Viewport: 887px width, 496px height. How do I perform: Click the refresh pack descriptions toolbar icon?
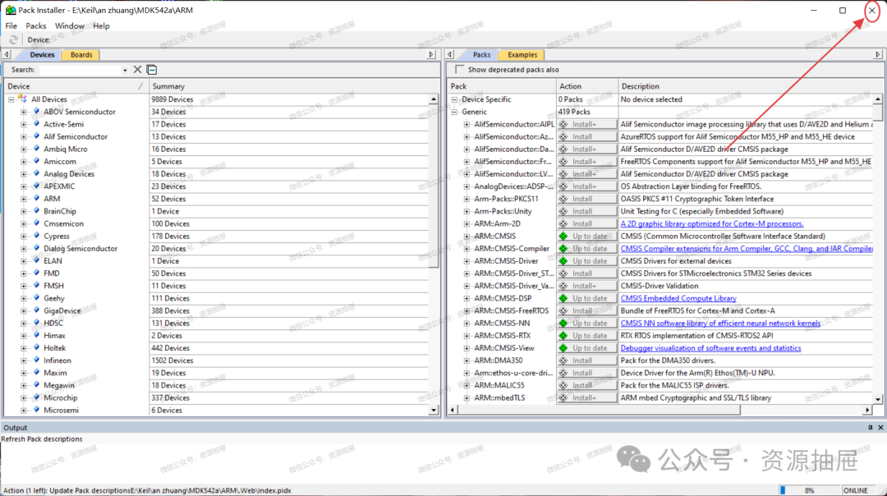[13, 39]
